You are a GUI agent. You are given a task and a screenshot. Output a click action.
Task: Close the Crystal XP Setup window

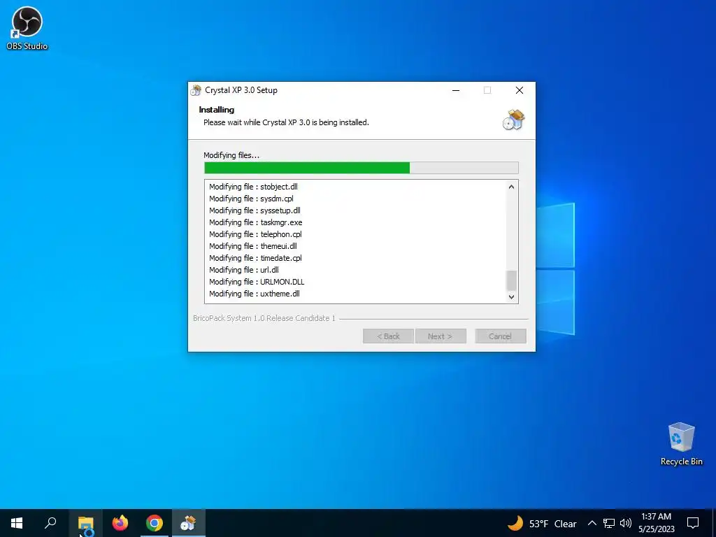[520, 90]
